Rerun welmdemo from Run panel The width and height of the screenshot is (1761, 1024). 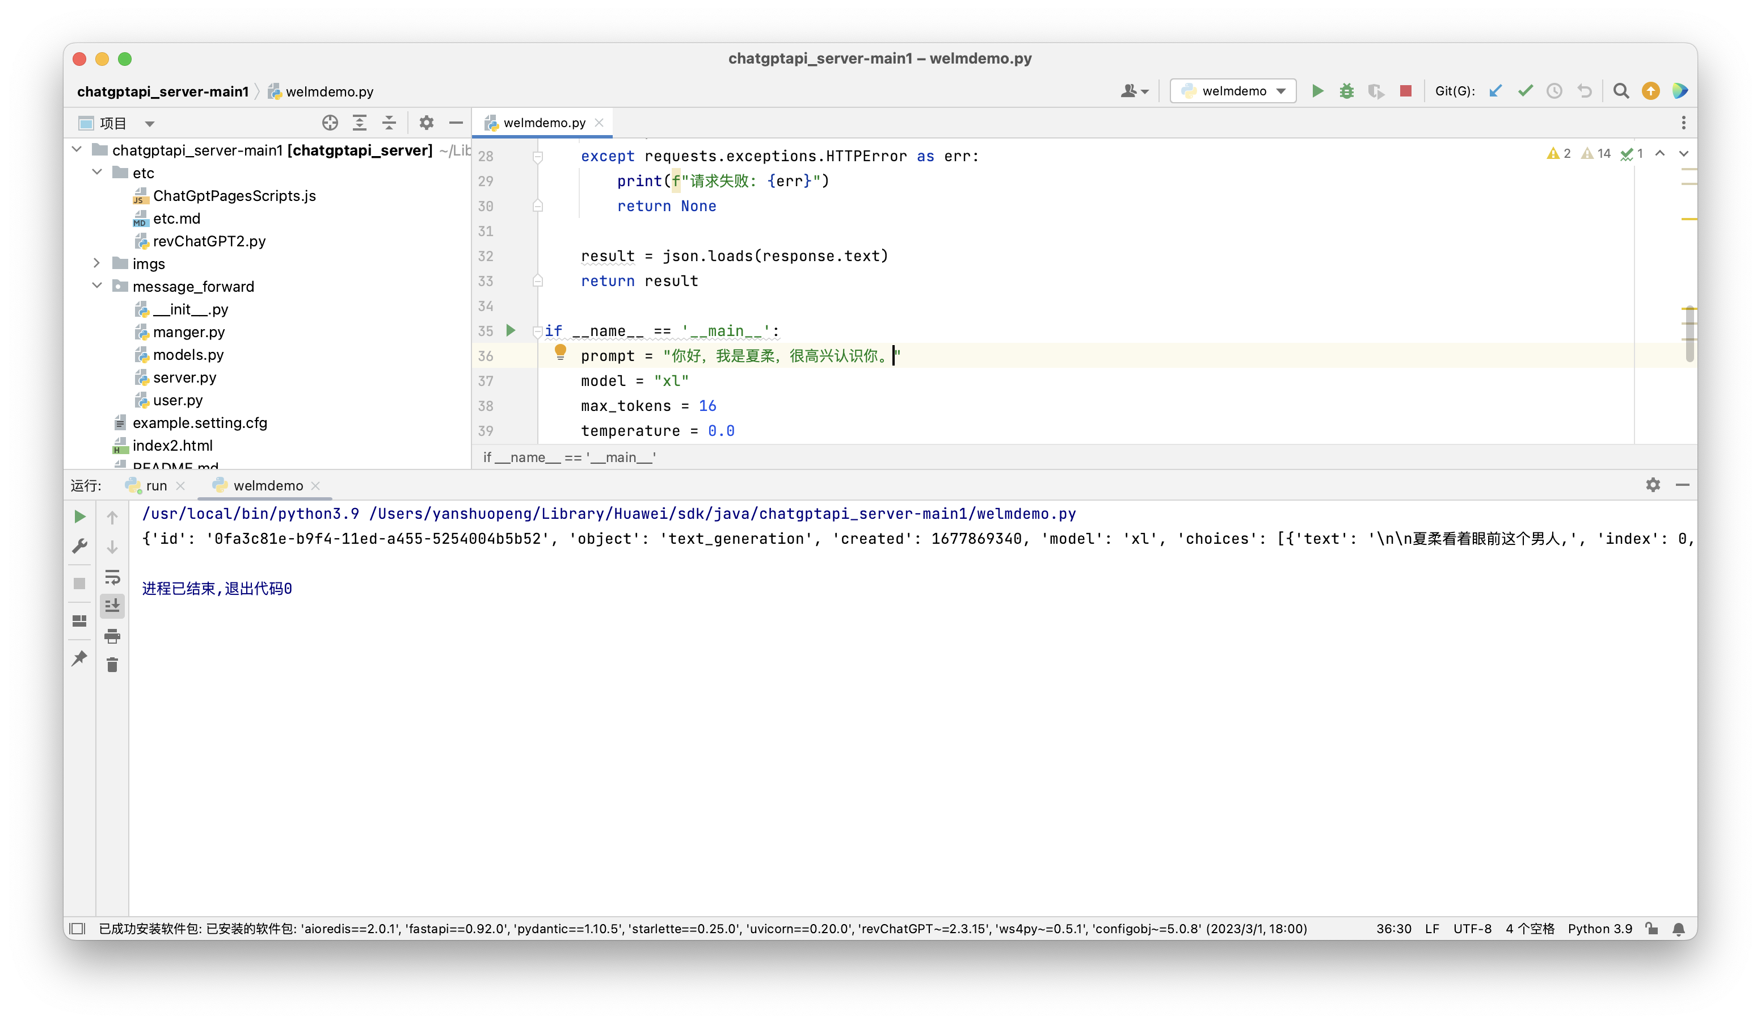79,517
